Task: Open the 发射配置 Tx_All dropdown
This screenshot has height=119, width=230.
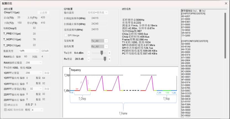Action: coord(100,41)
